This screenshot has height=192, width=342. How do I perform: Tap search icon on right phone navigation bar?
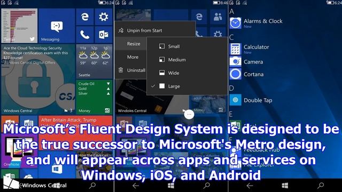pyautogui.click(x=321, y=186)
